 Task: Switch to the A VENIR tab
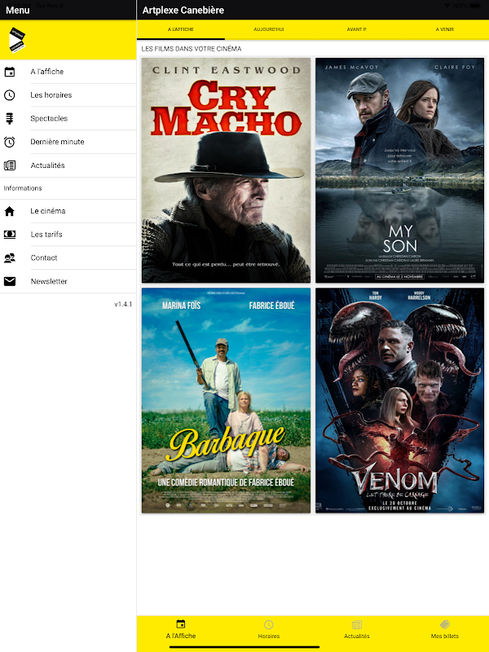(445, 29)
